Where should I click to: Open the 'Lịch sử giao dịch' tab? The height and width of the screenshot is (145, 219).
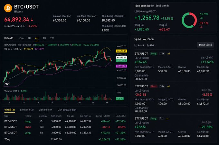(x=67, y=110)
